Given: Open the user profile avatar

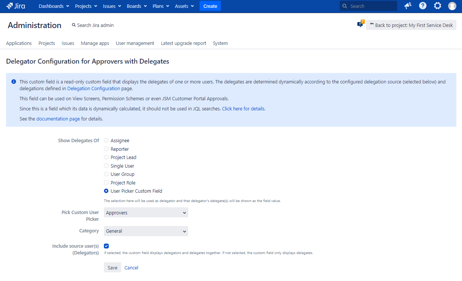Looking at the screenshot, I should click(452, 6).
